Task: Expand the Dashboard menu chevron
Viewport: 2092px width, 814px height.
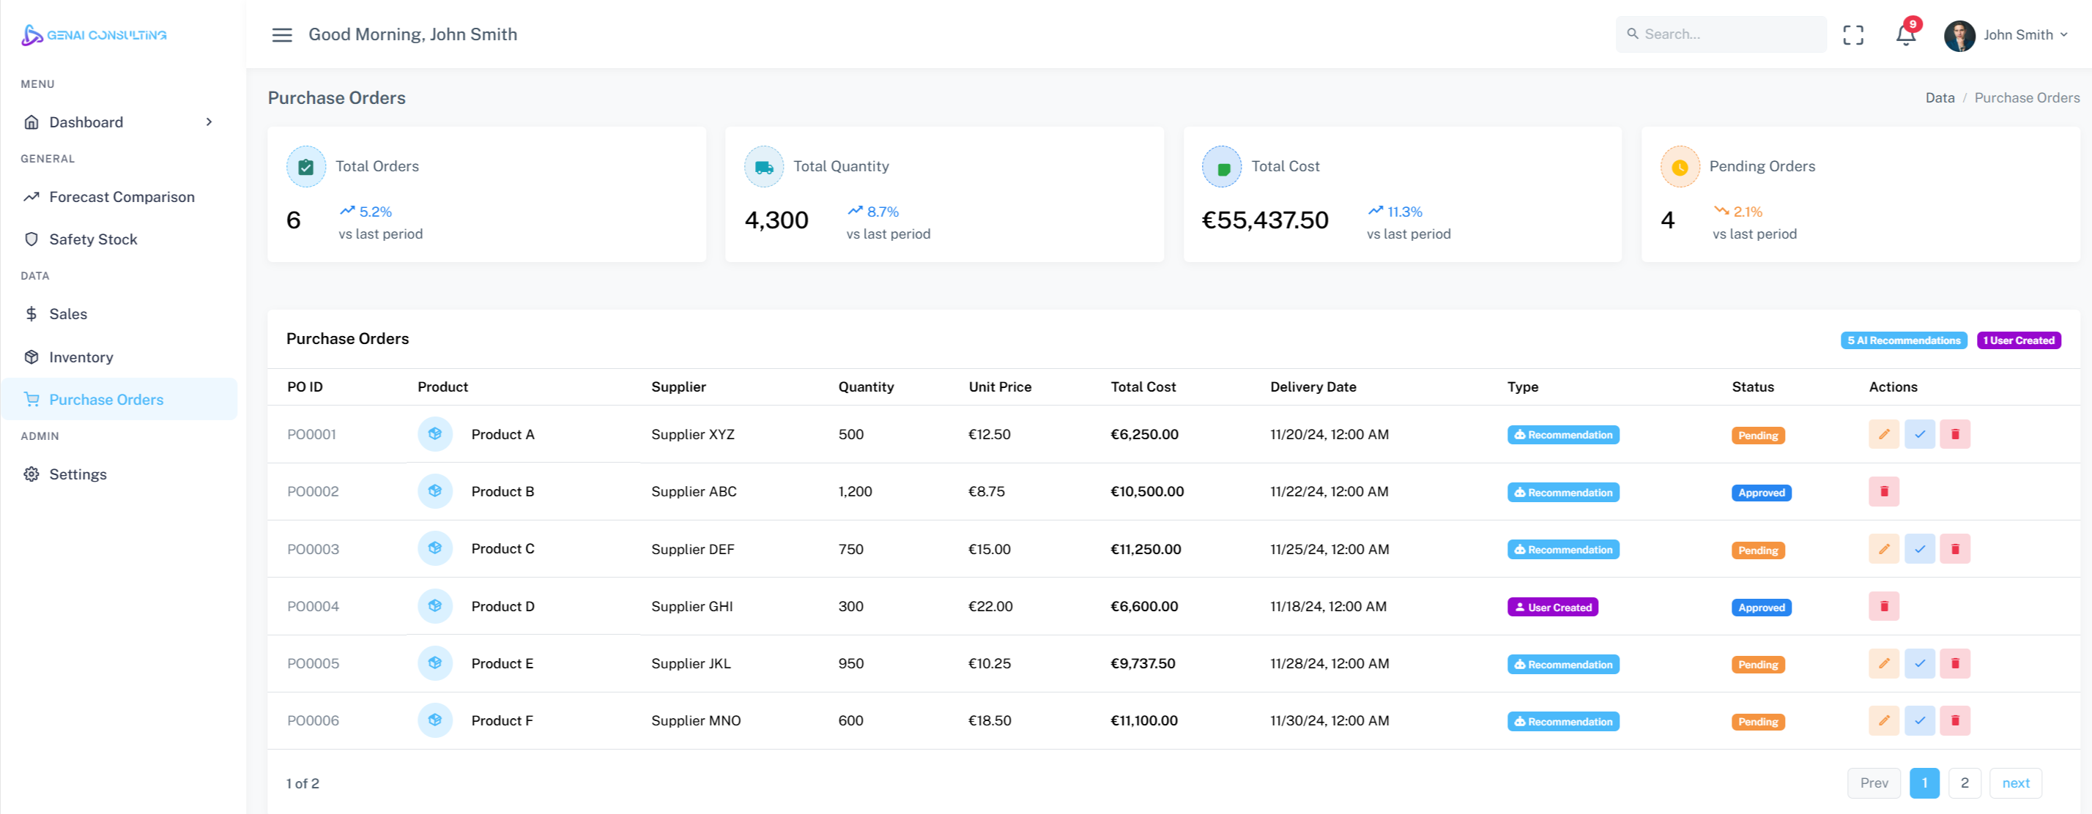Action: [x=209, y=122]
